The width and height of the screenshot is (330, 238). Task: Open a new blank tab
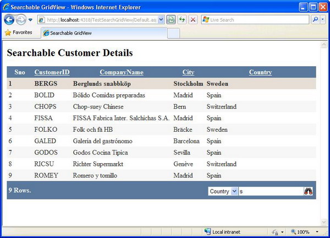(x=173, y=33)
